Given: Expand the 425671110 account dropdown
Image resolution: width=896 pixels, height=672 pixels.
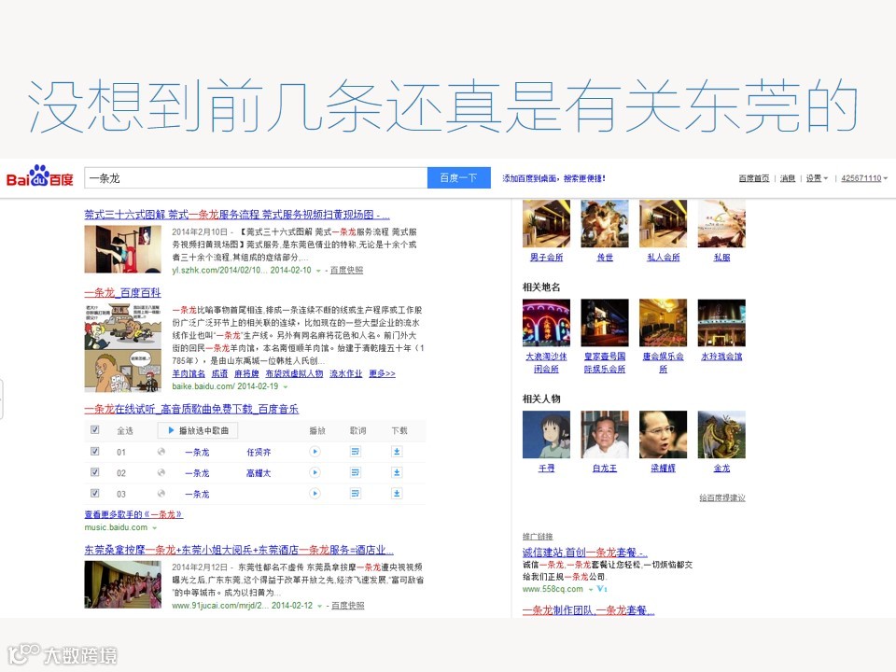Looking at the screenshot, I should coord(864,178).
